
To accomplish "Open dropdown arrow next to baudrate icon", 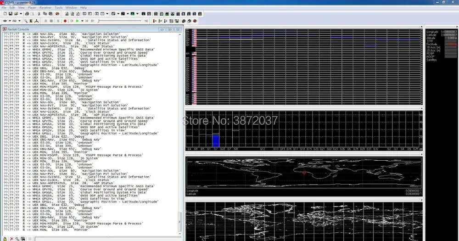I will click(20, 21).
